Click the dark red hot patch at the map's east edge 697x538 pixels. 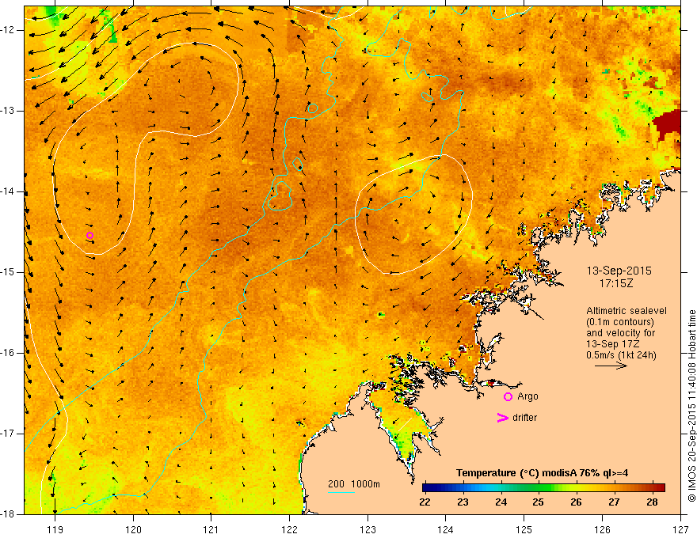(667, 124)
